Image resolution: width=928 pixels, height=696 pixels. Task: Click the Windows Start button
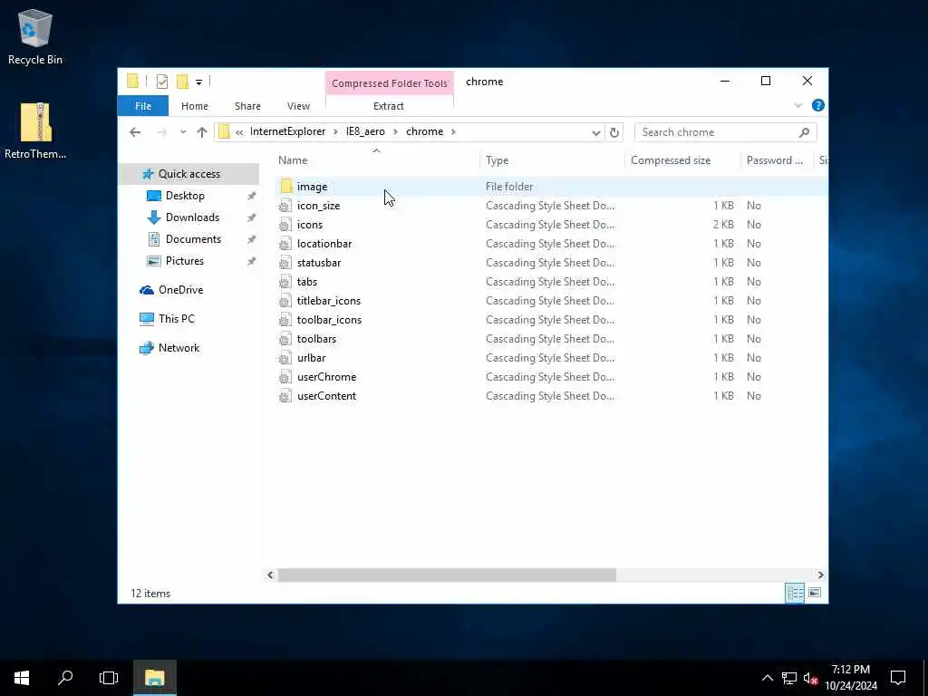pyautogui.click(x=22, y=678)
